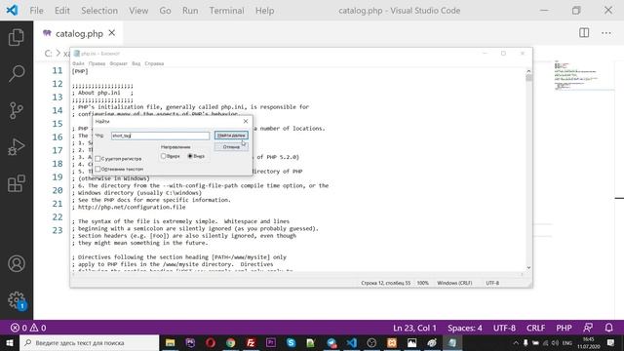Close the catalog.php editor tab
624x351 pixels.
tap(112, 33)
